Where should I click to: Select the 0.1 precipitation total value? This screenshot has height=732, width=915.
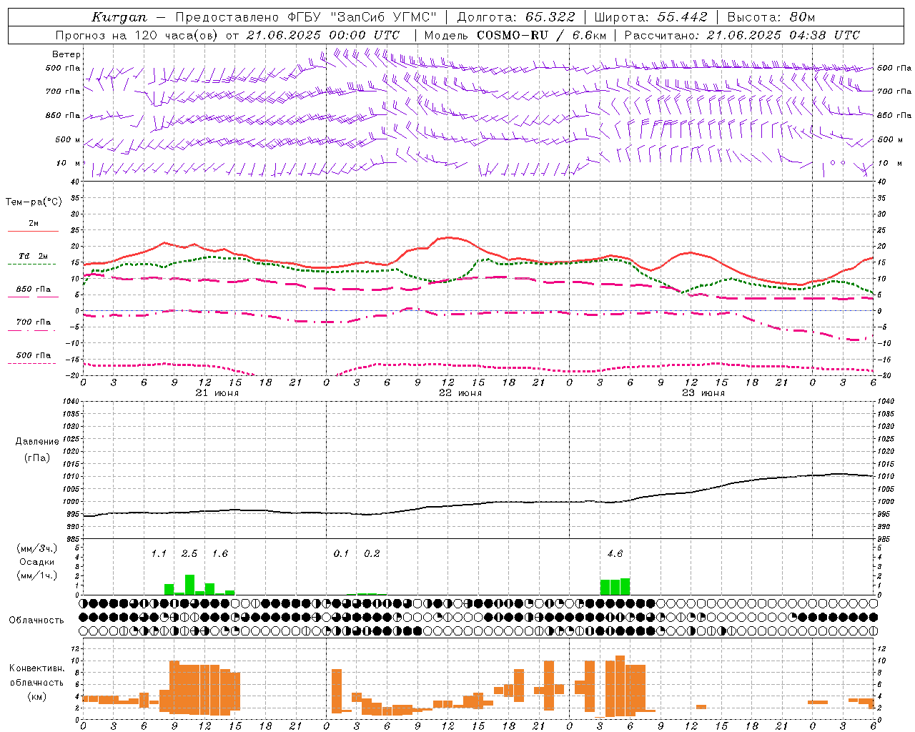(342, 554)
